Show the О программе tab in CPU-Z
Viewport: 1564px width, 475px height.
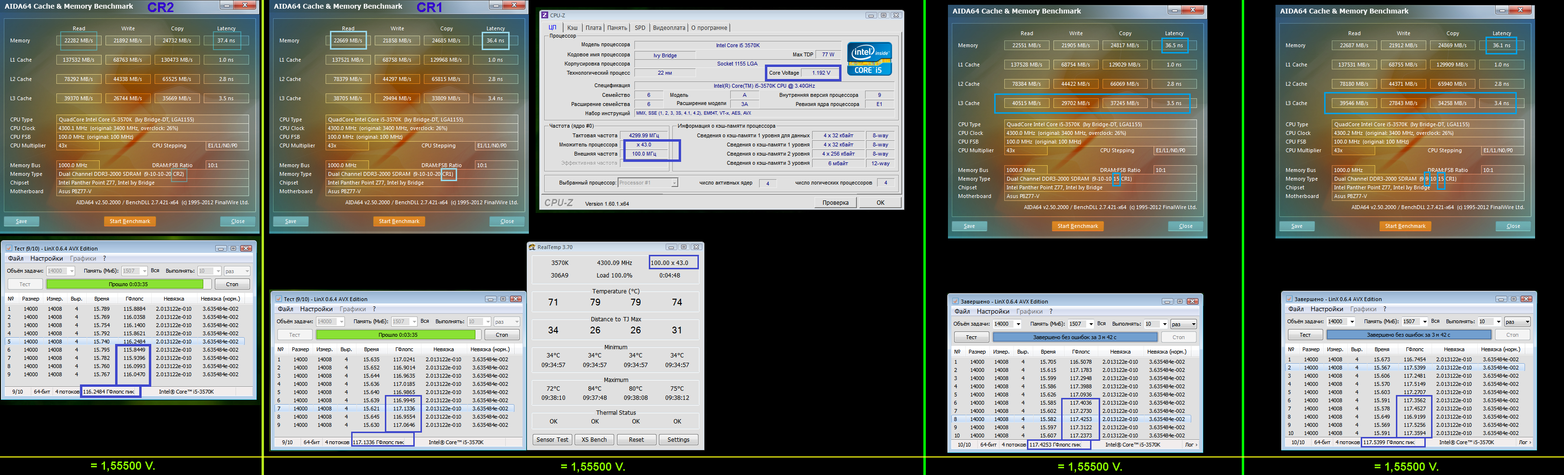(709, 28)
